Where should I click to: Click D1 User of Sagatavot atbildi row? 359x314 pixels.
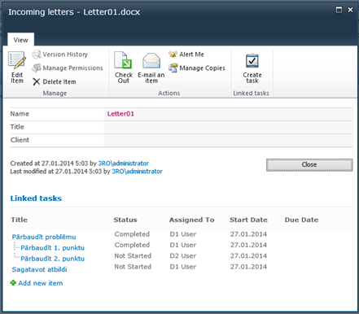point(183,267)
